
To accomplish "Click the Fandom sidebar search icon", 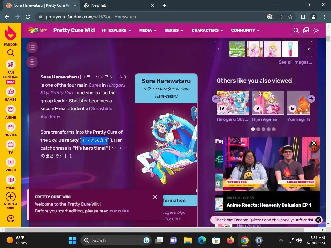I will click(x=11, y=53).
